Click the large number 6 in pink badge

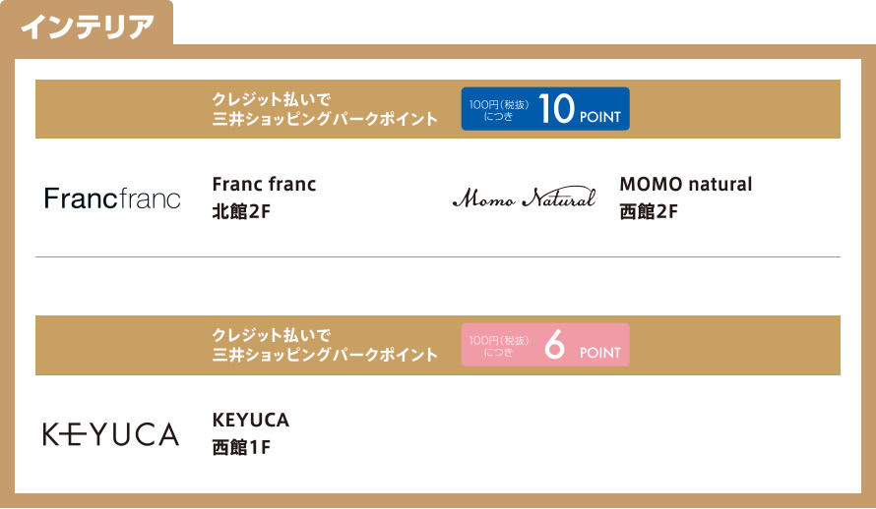point(554,344)
